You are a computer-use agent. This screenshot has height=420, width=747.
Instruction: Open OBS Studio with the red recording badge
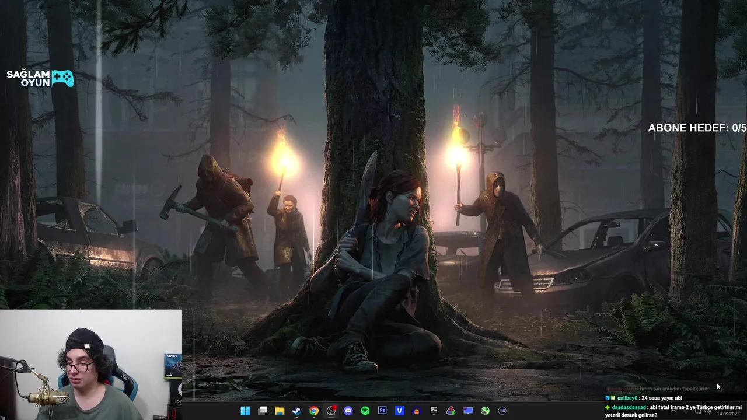(331, 411)
